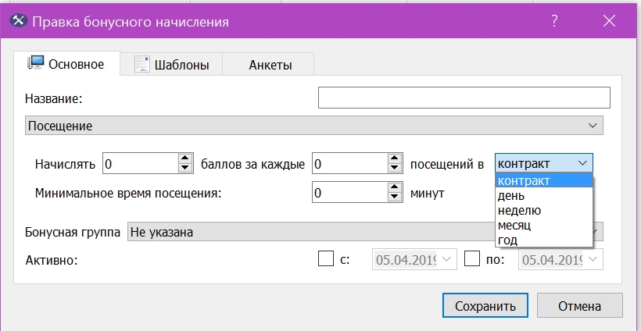This screenshot has width=641, height=331.
Task: Open the Шаблоны tab
Action: (x=171, y=65)
